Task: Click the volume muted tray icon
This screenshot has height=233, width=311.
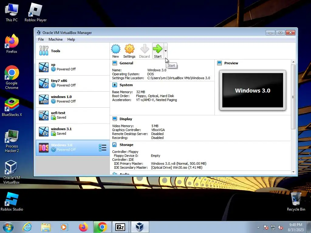Action: tap(280, 228)
